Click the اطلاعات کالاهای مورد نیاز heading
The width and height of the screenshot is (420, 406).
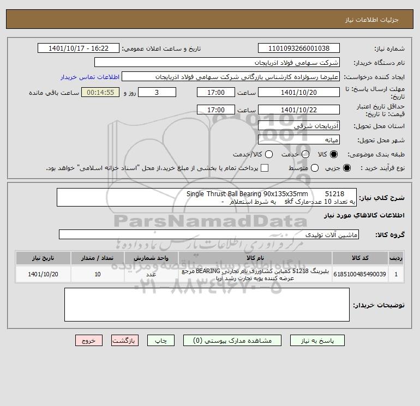(x=364, y=215)
